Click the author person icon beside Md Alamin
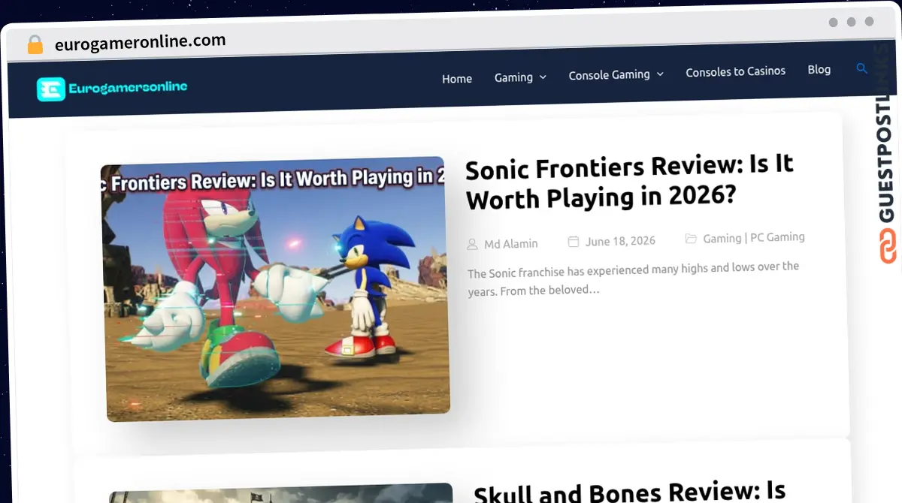This screenshot has height=503, width=902. click(x=472, y=244)
